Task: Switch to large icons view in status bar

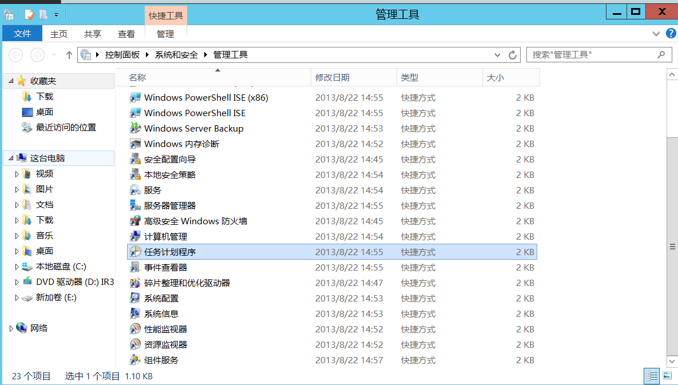Action: click(667, 375)
